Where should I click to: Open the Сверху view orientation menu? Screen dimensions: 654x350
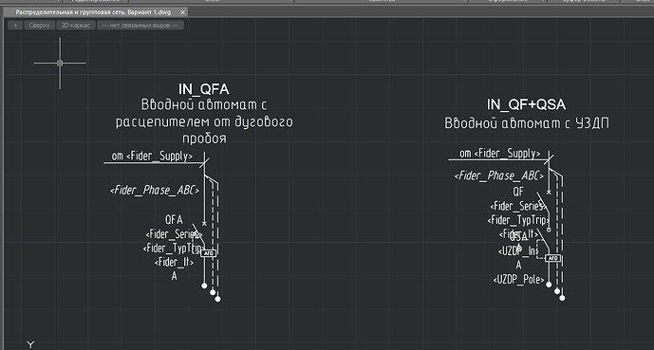pyautogui.click(x=39, y=26)
